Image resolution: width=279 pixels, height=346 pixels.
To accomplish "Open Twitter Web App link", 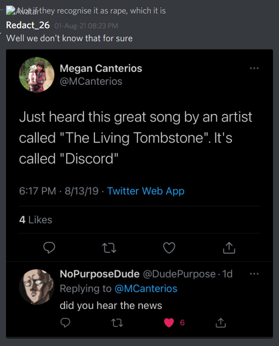I will point(146,191).
